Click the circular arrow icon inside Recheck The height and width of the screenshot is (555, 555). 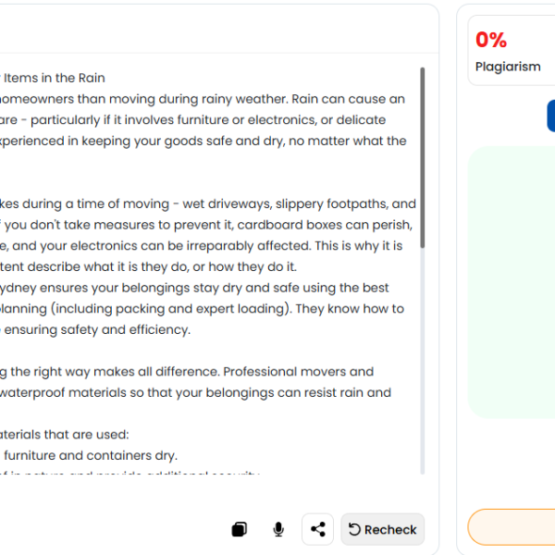click(x=354, y=529)
